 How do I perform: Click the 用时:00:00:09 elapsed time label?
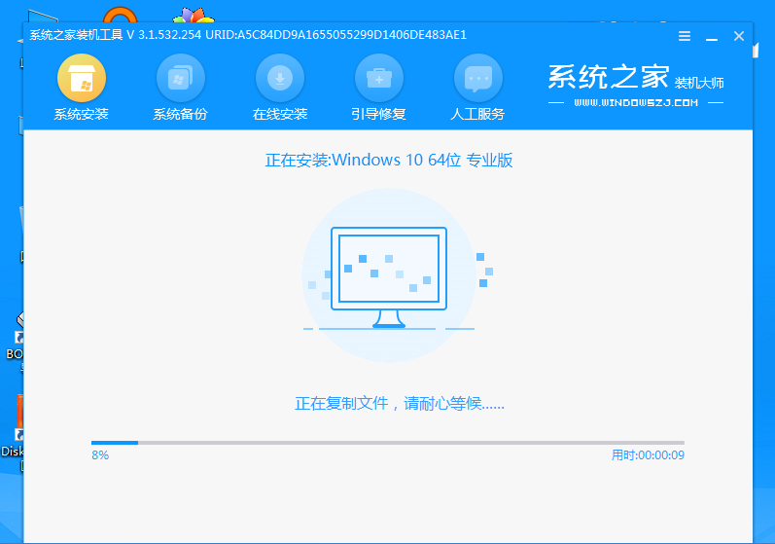coord(647,454)
